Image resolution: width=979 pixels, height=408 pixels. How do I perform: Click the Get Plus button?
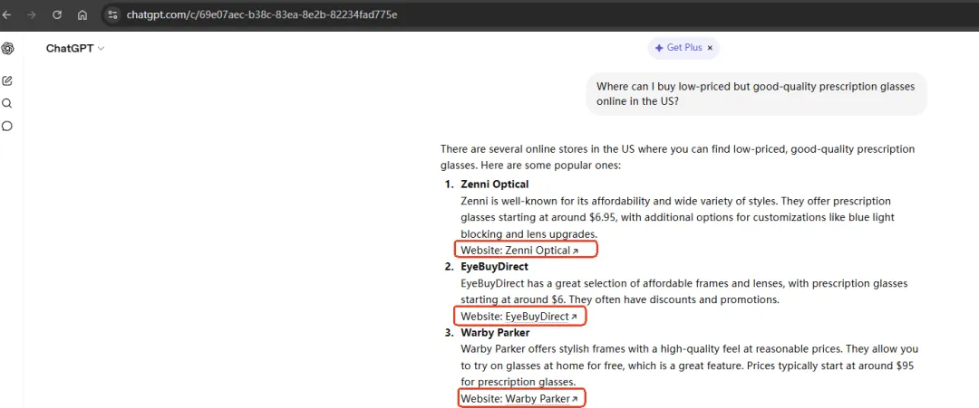[678, 48]
